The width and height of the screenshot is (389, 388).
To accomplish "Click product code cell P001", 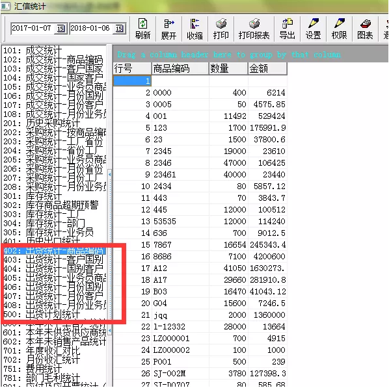I will (180, 362).
